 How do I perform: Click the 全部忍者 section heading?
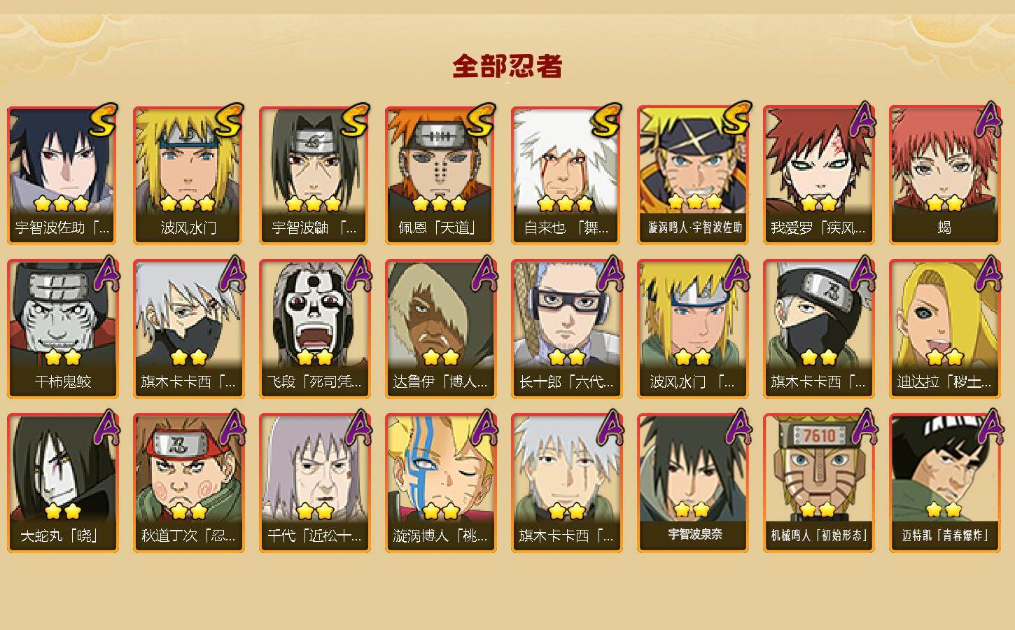507,66
